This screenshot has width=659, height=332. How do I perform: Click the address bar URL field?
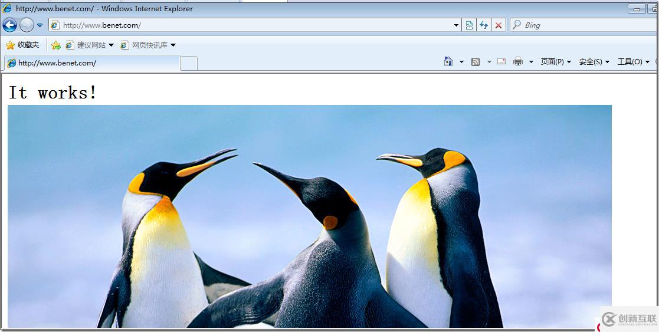tap(255, 25)
